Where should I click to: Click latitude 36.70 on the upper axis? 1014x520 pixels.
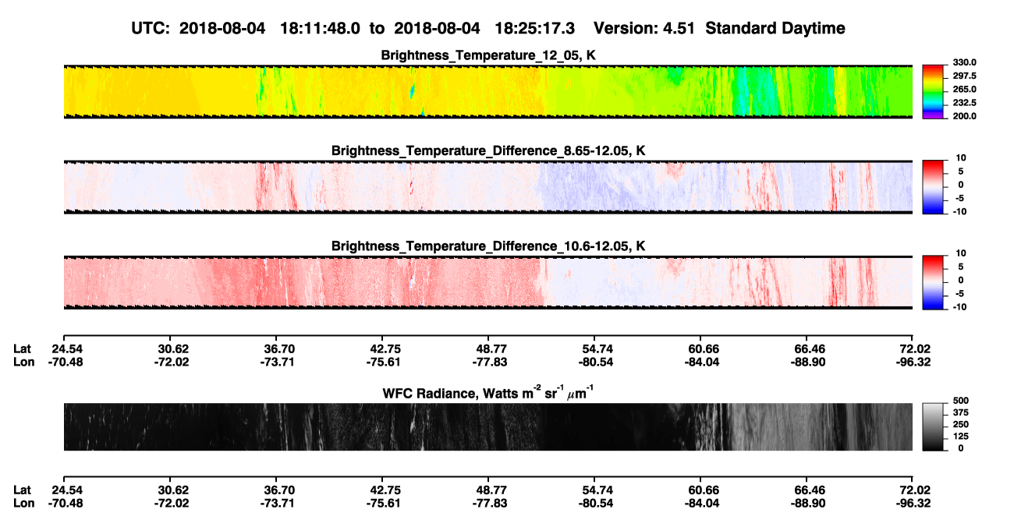(x=279, y=348)
